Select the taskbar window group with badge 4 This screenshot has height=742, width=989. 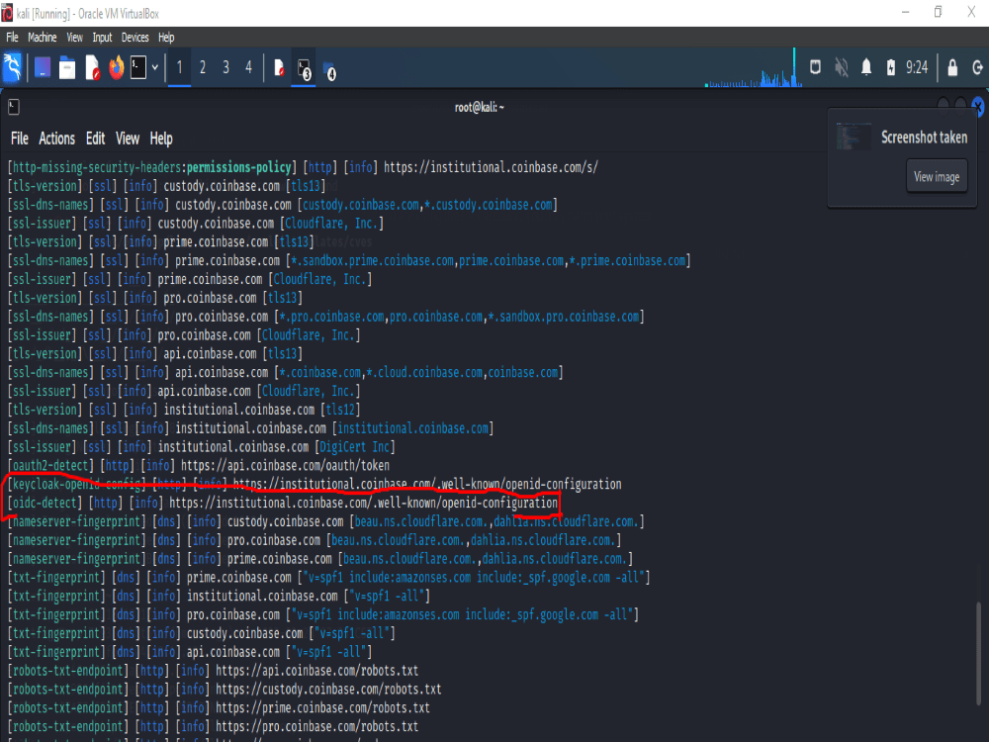coord(329,70)
